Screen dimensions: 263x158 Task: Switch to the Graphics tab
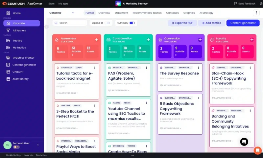[x=189, y=13]
